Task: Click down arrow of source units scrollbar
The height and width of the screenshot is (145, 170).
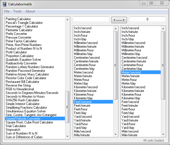Action: click(x=116, y=135)
